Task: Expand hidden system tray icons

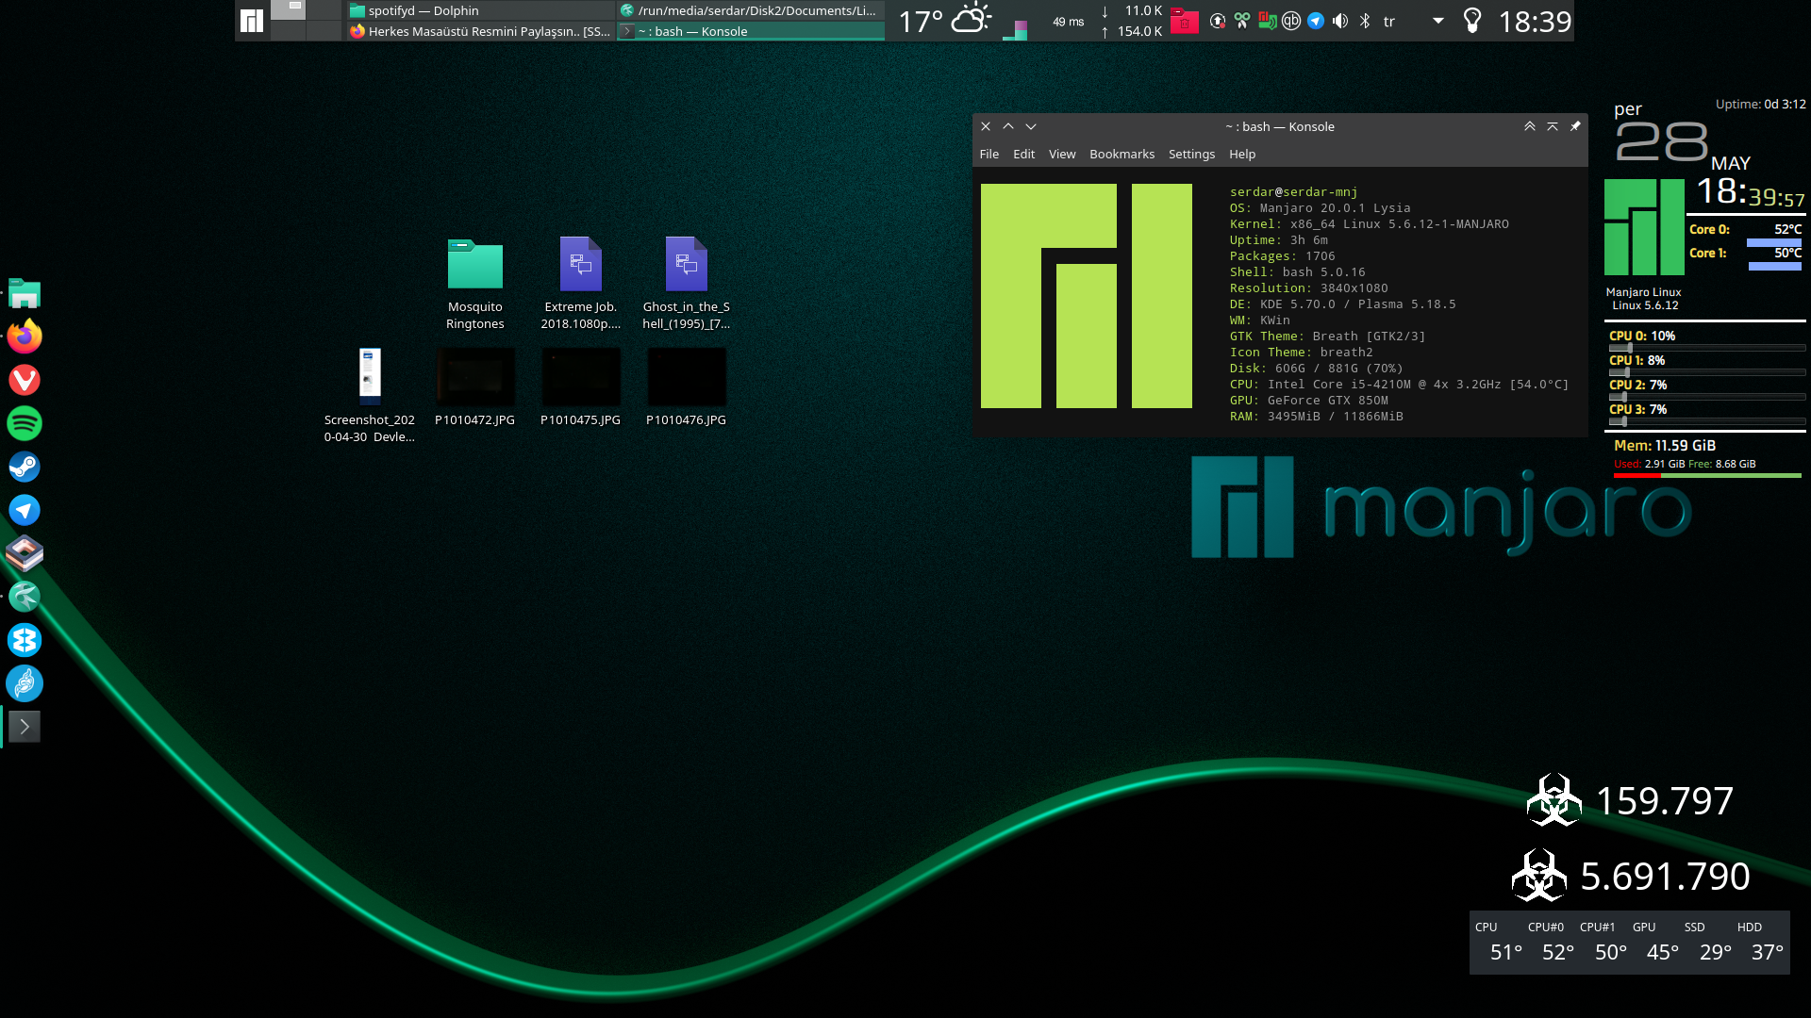Action: (1438, 21)
